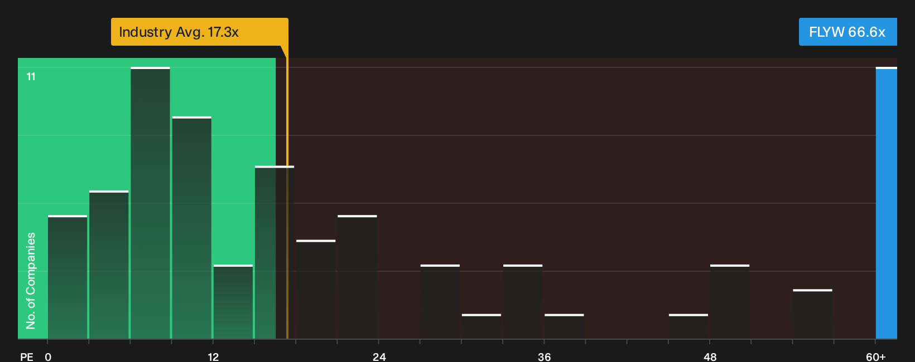
Task: Select the bar starting at PE 12
Action: (233, 301)
